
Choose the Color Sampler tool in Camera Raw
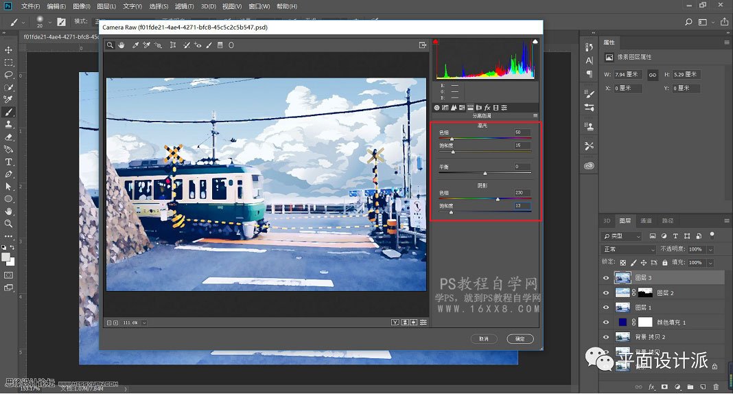click(146, 45)
